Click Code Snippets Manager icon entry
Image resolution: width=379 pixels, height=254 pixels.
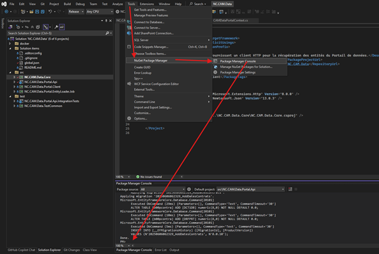[129, 46]
